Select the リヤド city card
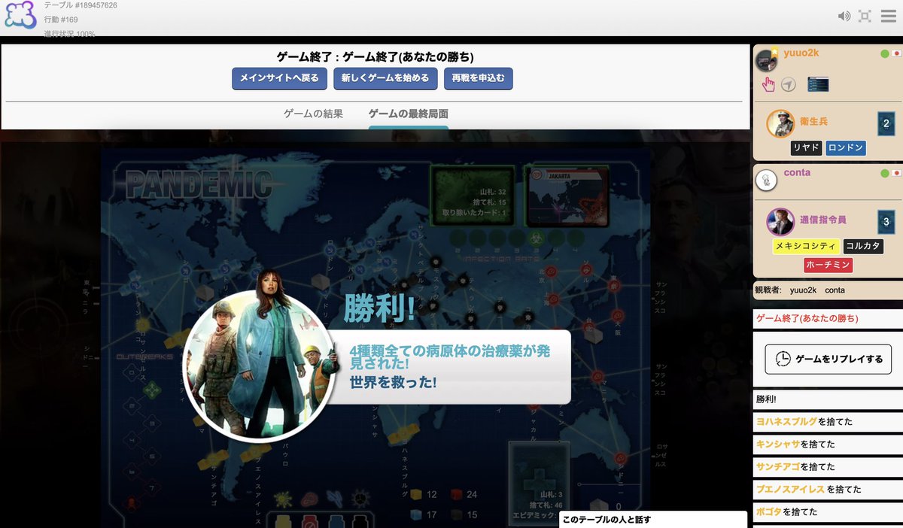The width and height of the screenshot is (903, 528). coord(806,148)
